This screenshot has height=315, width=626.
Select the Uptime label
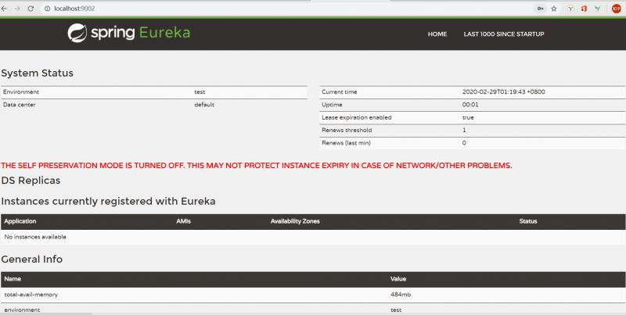coord(332,105)
